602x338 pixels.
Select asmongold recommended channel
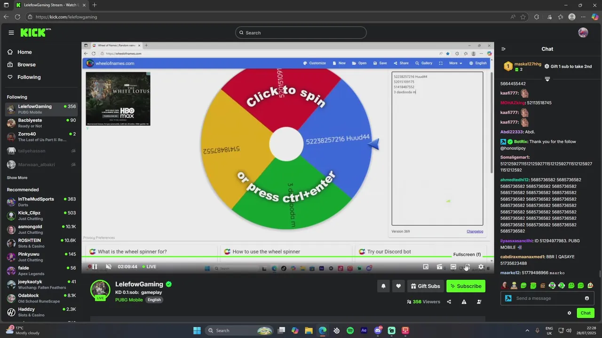point(41,230)
